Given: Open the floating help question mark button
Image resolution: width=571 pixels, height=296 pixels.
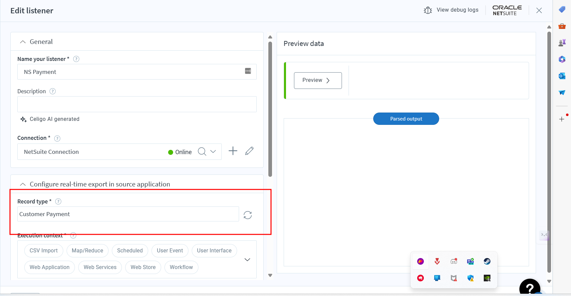Looking at the screenshot, I should pyautogui.click(x=529, y=288).
